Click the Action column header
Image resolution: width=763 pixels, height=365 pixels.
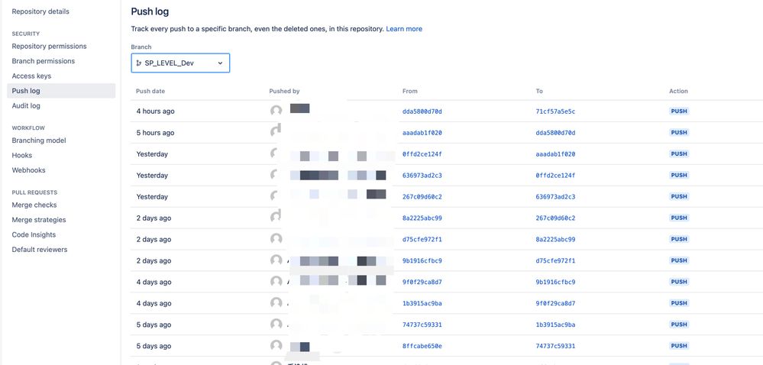[678, 91]
